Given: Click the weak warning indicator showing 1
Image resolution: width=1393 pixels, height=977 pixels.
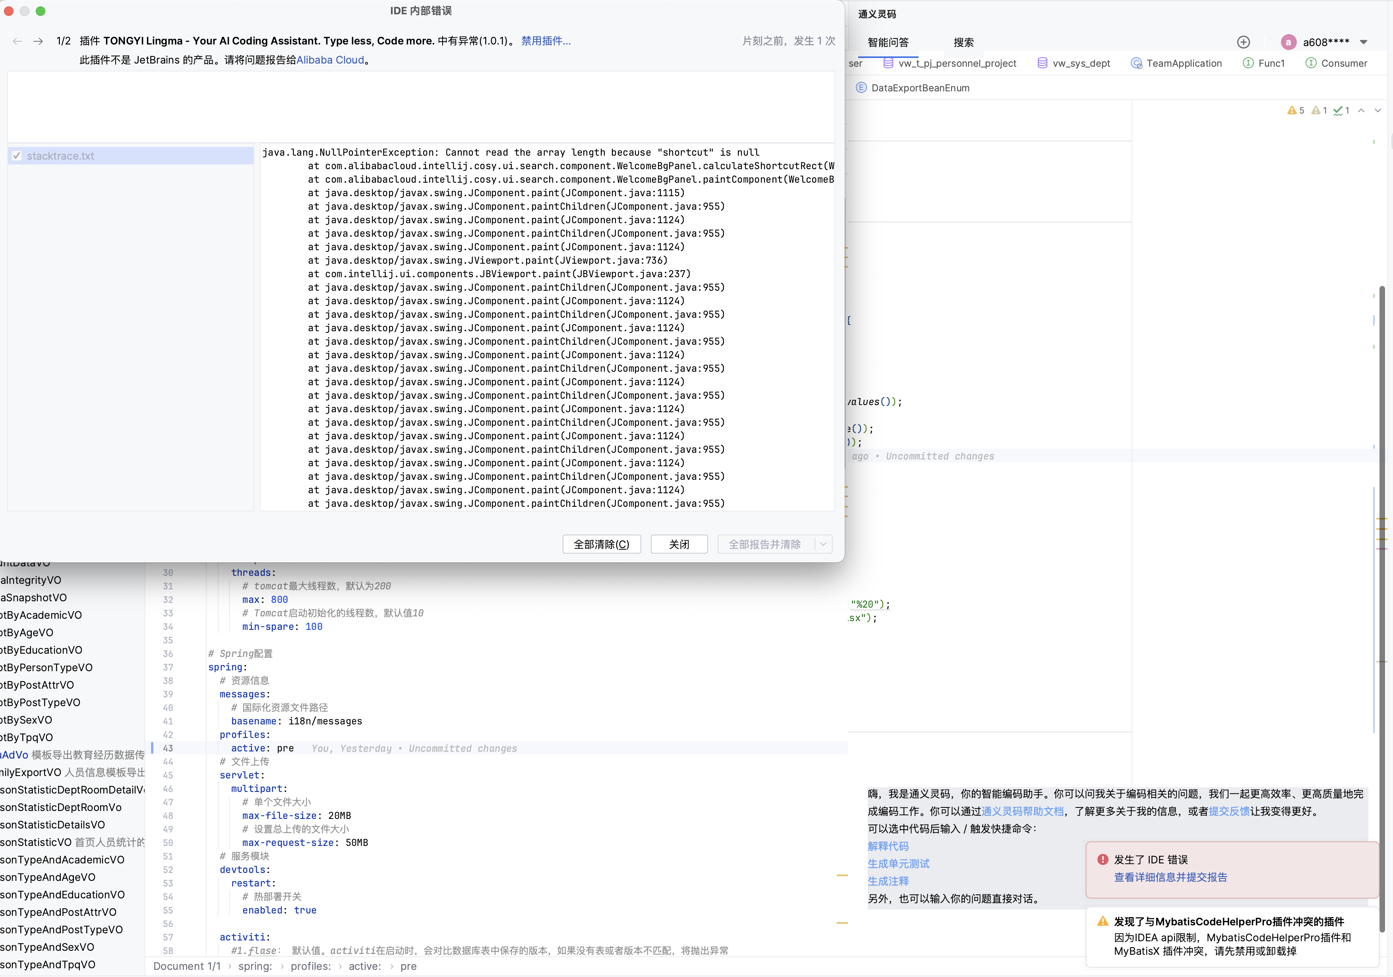Looking at the screenshot, I should point(1319,110).
